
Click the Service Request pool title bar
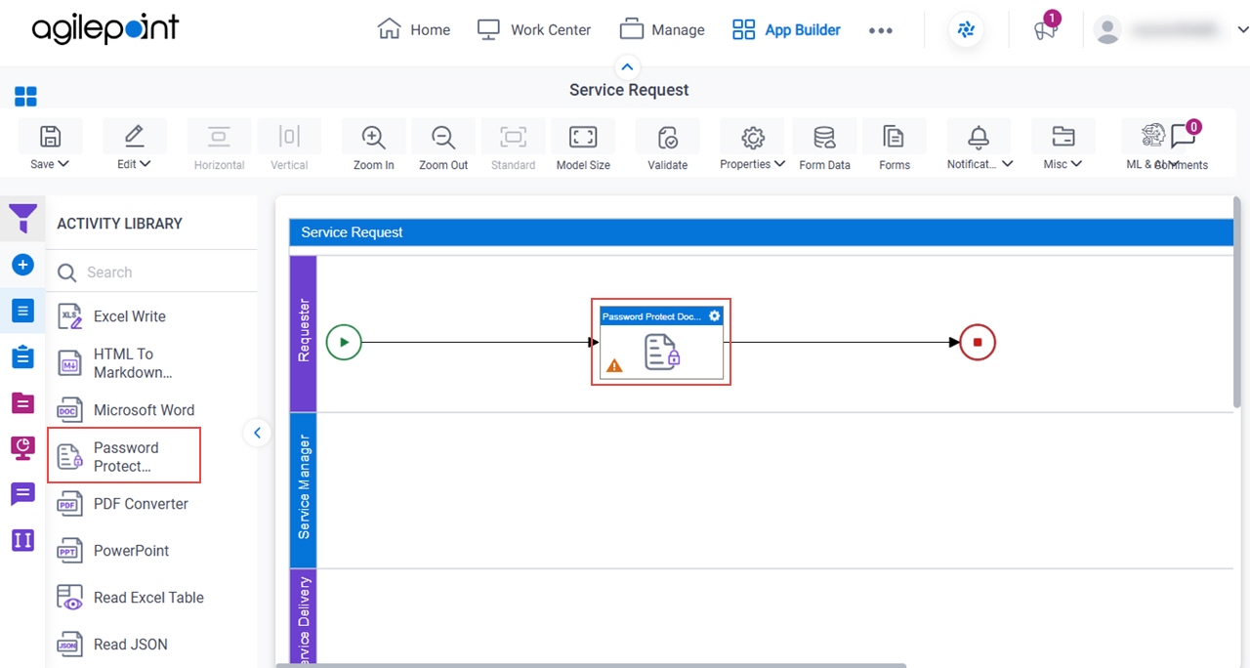point(761,232)
